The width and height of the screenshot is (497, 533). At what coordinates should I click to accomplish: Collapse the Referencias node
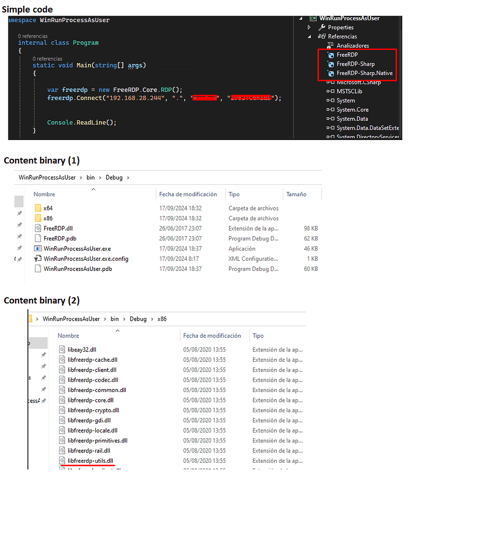click(x=309, y=36)
